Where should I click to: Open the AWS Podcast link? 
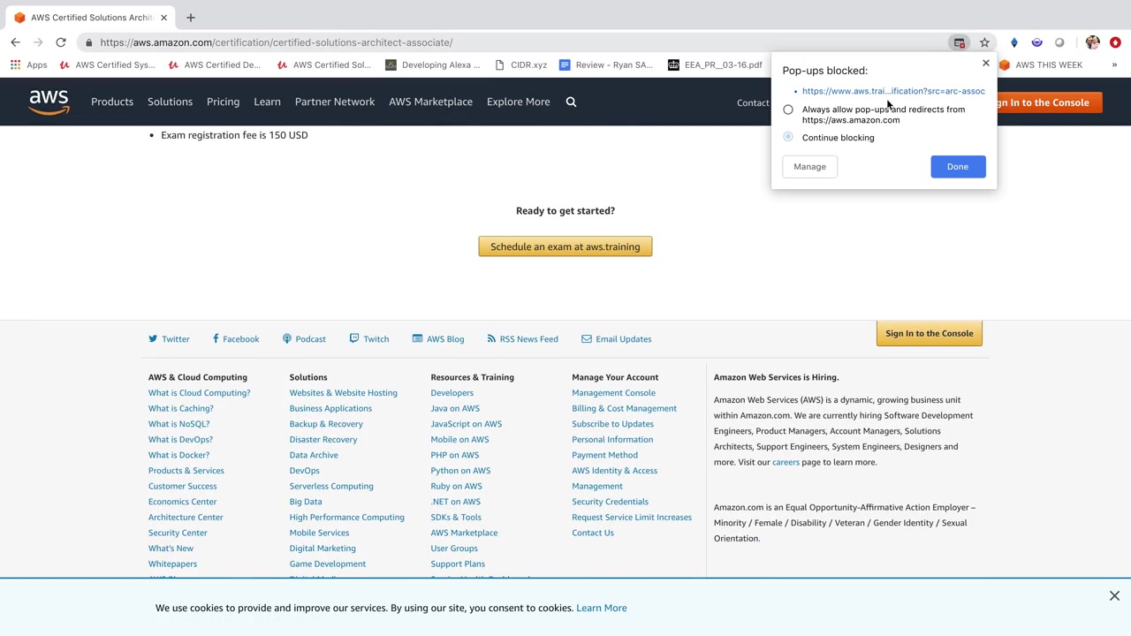tap(304, 339)
